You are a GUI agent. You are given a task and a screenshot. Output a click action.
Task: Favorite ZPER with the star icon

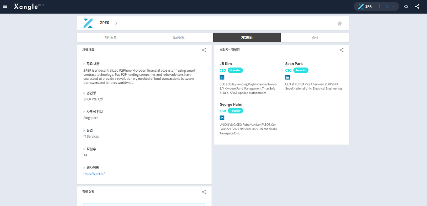(x=339, y=23)
